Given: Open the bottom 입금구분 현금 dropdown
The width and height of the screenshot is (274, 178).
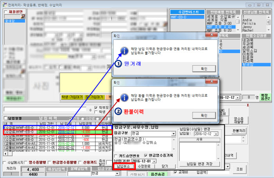Looking at the screenshot, I should point(117,173).
